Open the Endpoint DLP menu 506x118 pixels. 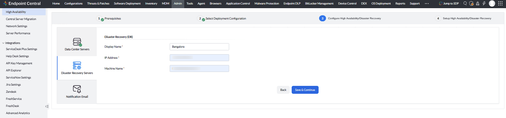tap(292, 3)
